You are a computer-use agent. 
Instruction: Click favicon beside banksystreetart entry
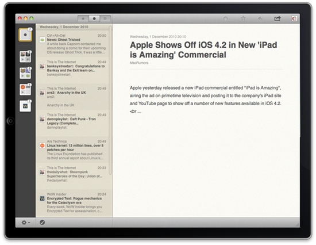click(42, 66)
